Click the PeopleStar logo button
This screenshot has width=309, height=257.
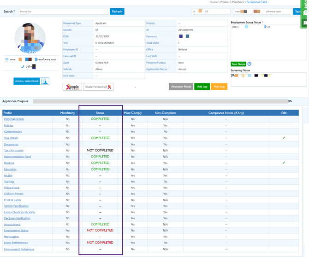point(72,87)
